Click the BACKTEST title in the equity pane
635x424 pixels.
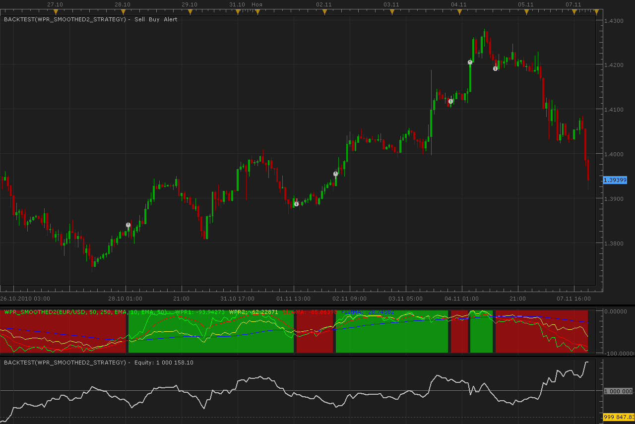click(65, 363)
